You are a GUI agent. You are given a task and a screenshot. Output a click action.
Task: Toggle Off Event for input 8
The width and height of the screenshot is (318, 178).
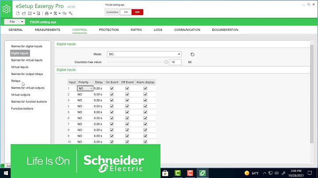[x=127, y=130]
